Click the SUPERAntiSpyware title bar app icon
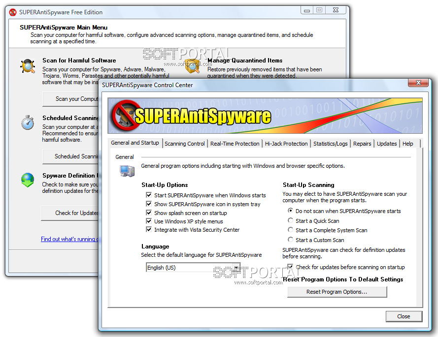The image size is (438, 337). tap(13, 12)
